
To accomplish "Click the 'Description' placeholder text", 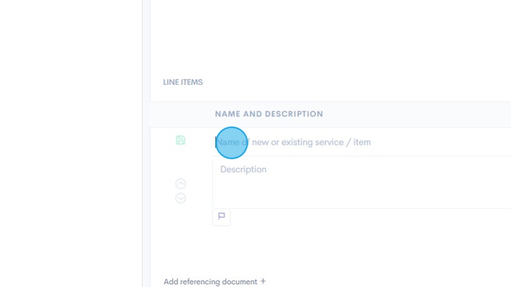I will click(x=243, y=170).
